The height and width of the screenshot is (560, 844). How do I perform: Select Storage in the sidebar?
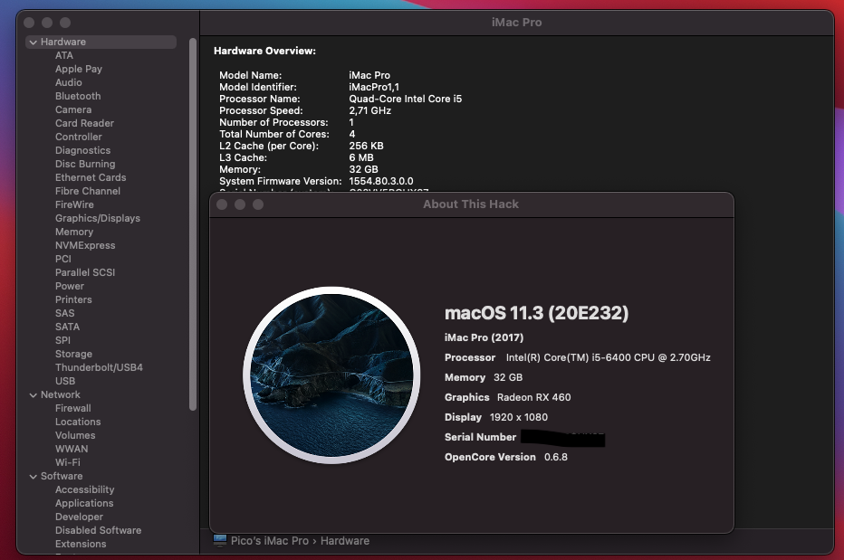(x=73, y=354)
